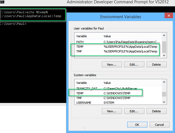Select the TEMP system variable row
The width and height of the screenshot is (175, 133).
(x=118, y=93)
